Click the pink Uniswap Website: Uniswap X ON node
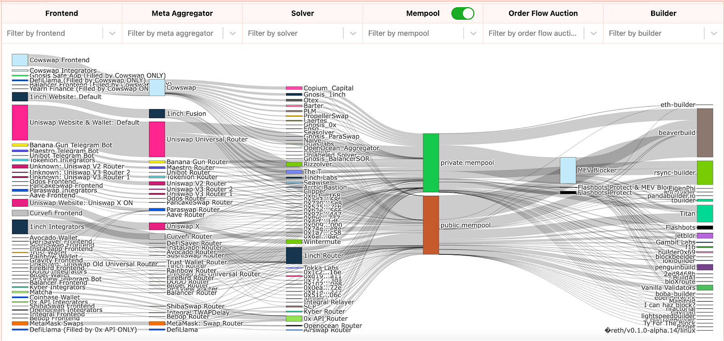 tap(20, 203)
